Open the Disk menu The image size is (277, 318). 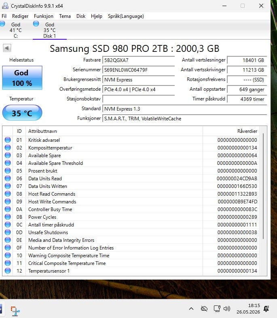[x=81, y=16]
